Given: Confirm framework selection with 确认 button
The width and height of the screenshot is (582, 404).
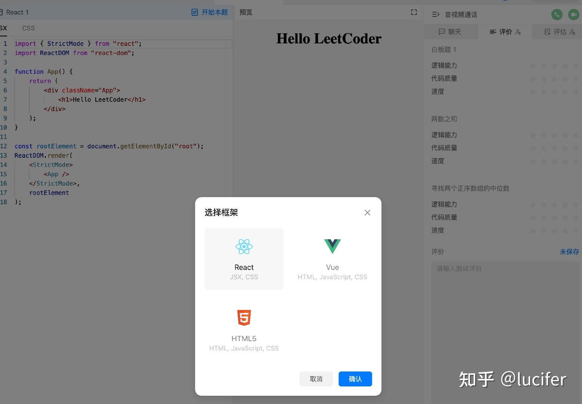Looking at the screenshot, I should tap(355, 379).
